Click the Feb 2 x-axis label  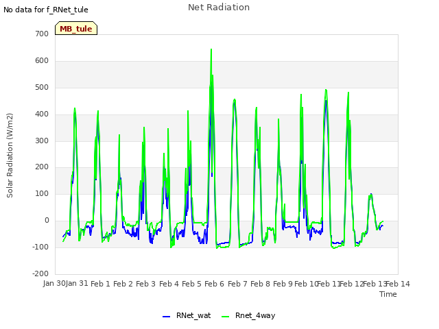click(123, 284)
